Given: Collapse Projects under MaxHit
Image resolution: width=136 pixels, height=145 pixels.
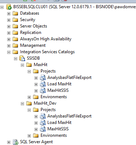Looking at the screenshot, I should point(29,71).
